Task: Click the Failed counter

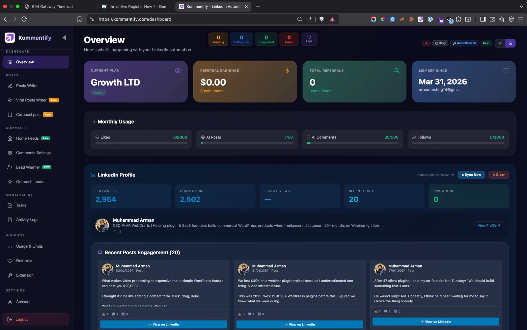Action: (289, 39)
